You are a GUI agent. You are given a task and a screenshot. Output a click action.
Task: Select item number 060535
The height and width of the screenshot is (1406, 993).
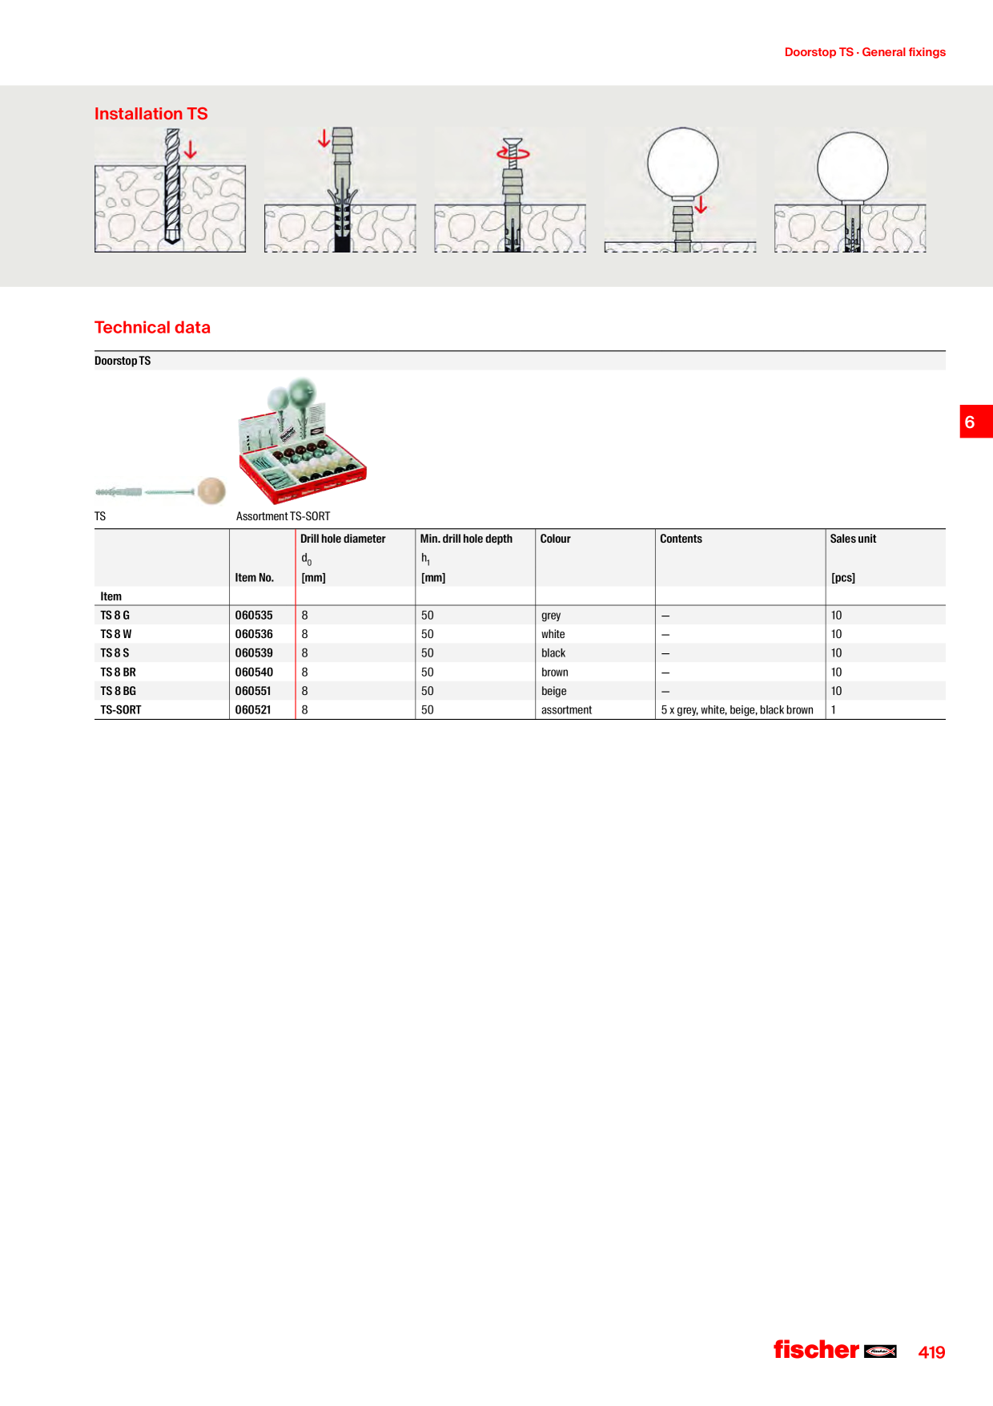(254, 616)
